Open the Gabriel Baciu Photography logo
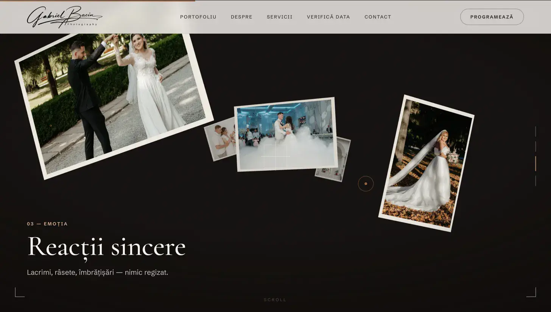 pos(64,17)
